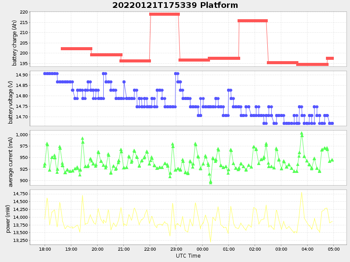Click the first blue voltage point at 18:00
Viewport: 350px width, 262px height.
pyautogui.click(x=45, y=73)
